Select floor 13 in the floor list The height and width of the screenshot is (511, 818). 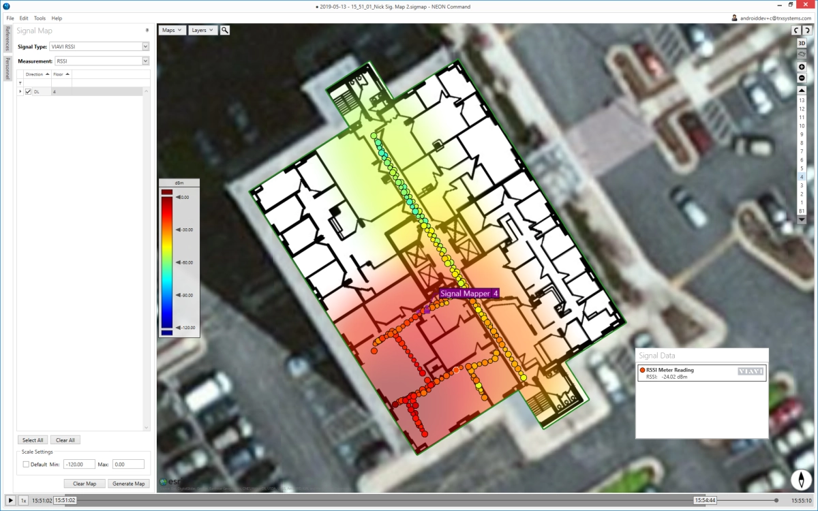click(x=802, y=100)
